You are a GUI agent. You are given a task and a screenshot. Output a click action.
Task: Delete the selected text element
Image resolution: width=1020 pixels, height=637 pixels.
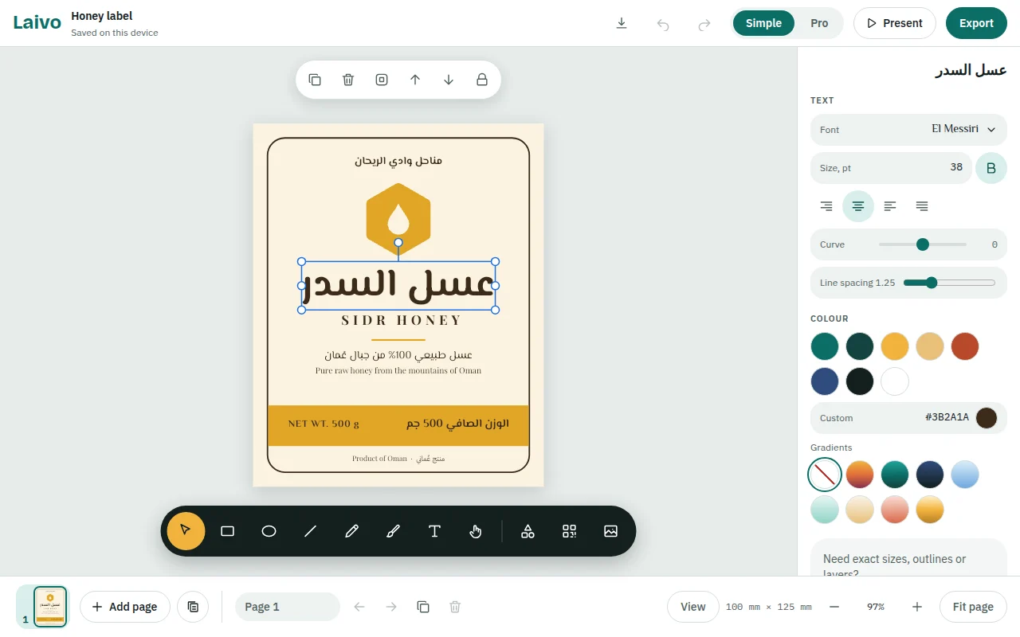pos(348,80)
